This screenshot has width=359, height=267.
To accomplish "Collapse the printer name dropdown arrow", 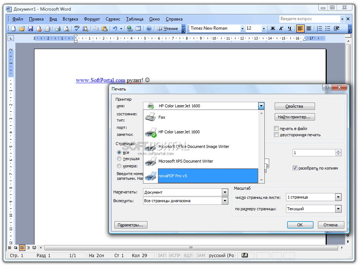I will (x=261, y=106).
